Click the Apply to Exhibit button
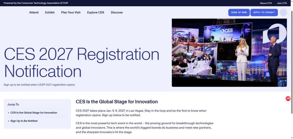 [x=264, y=12]
